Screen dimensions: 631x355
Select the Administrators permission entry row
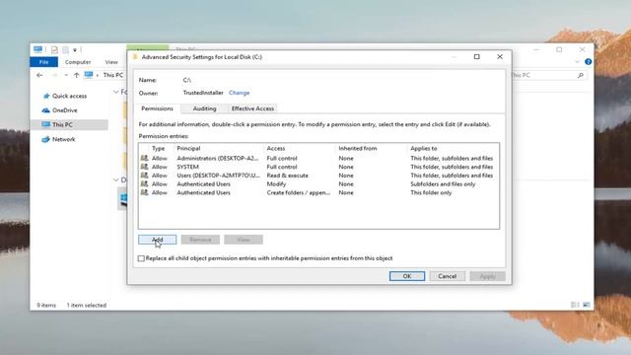pos(318,158)
